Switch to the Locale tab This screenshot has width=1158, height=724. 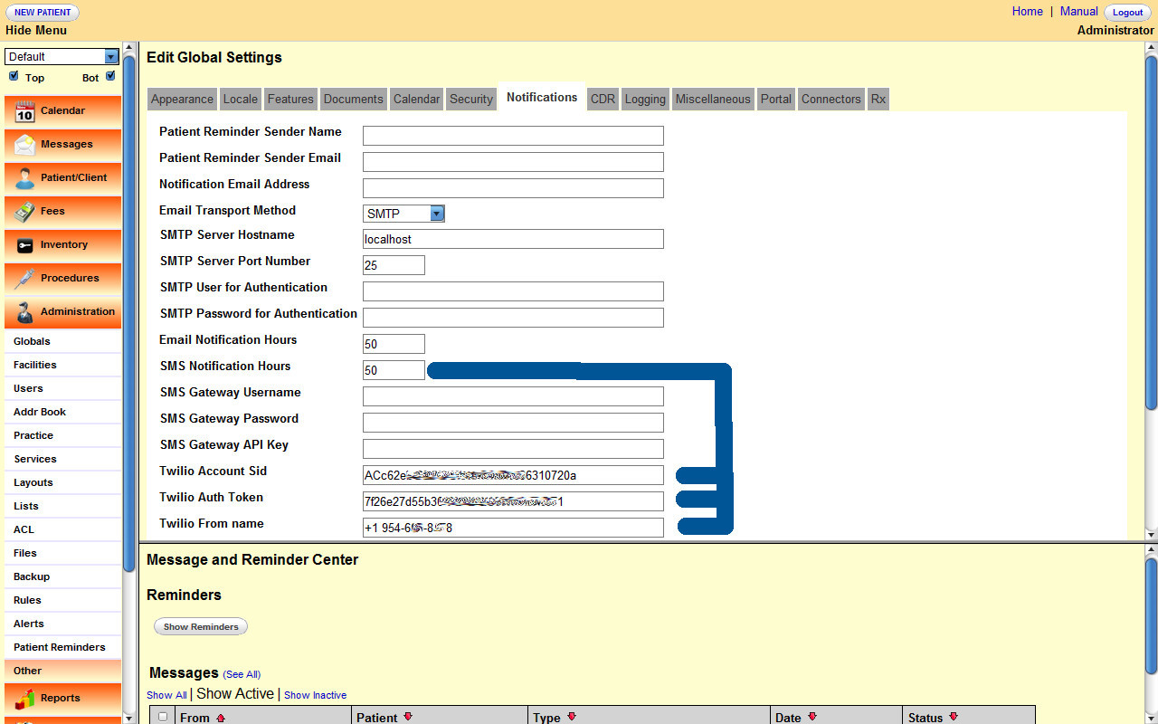click(x=241, y=100)
